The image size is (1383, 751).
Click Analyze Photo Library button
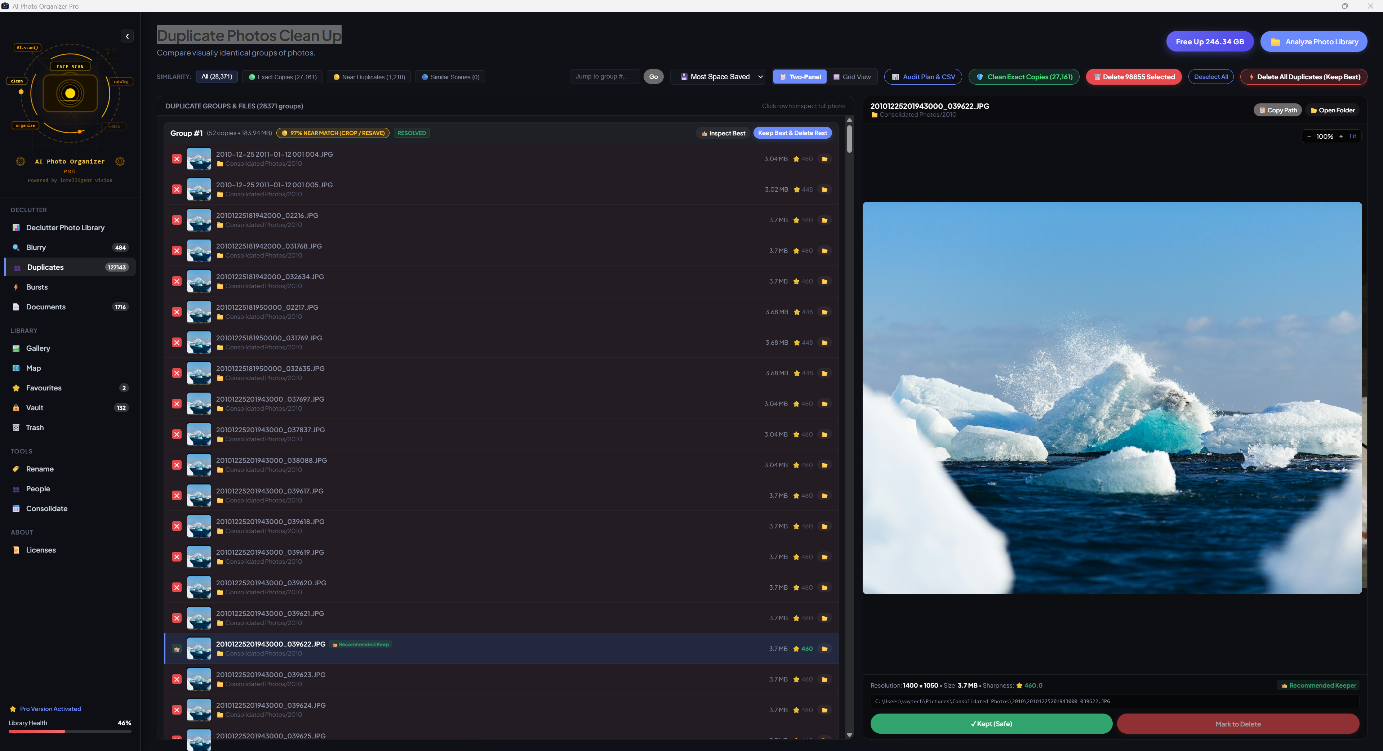pos(1314,42)
